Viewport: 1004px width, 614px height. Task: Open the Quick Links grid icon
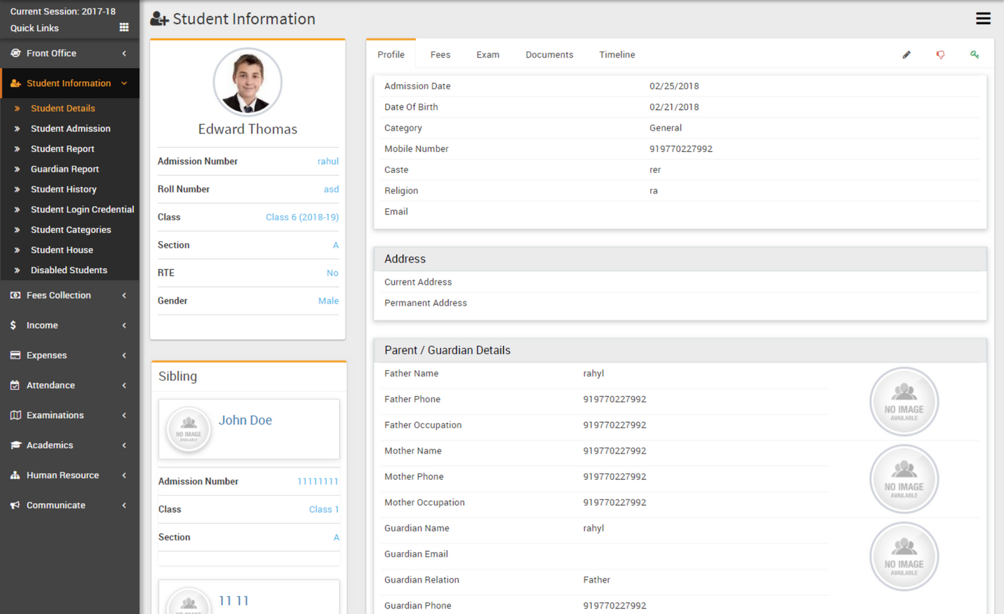tap(124, 28)
